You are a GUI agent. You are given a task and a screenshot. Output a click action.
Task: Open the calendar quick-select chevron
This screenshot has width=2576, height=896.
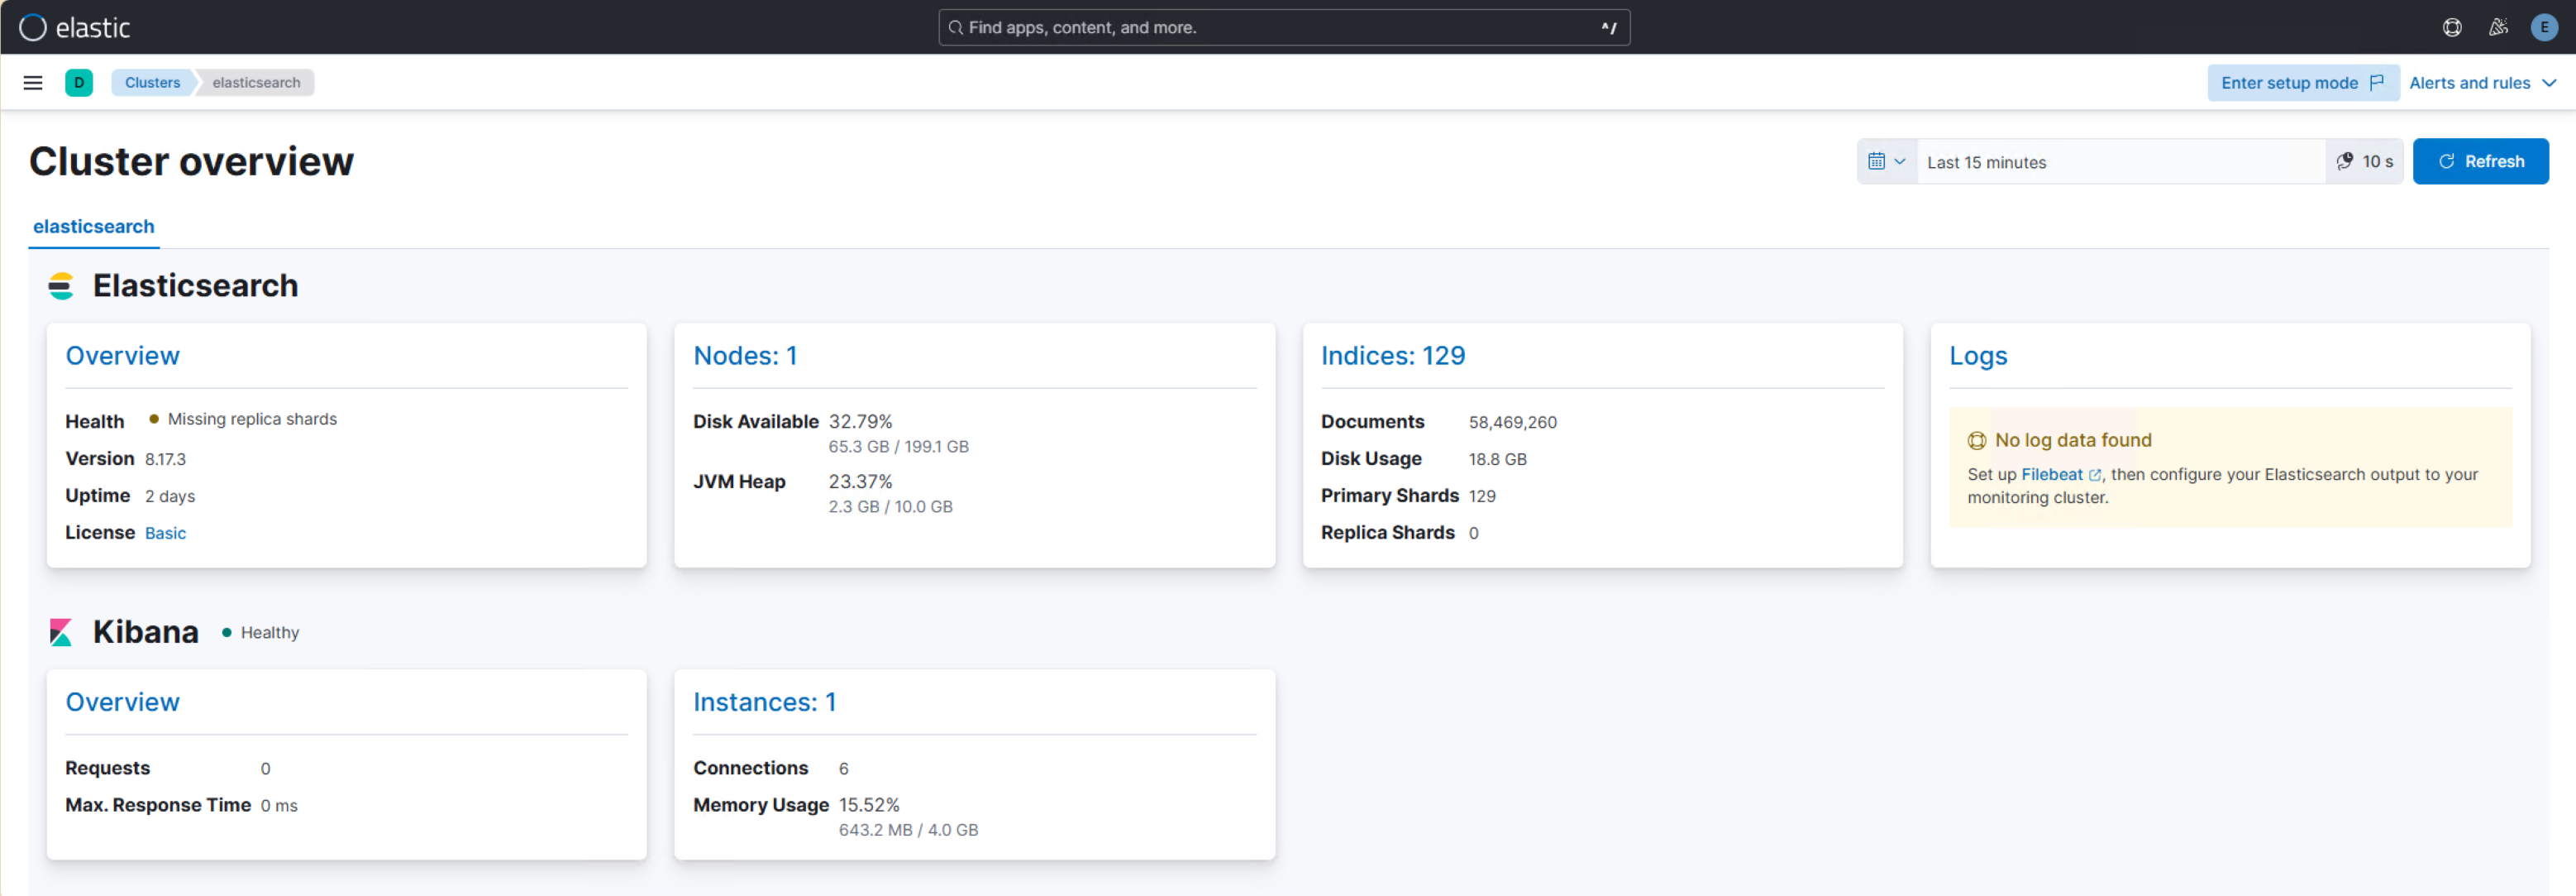[x=1900, y=161]
